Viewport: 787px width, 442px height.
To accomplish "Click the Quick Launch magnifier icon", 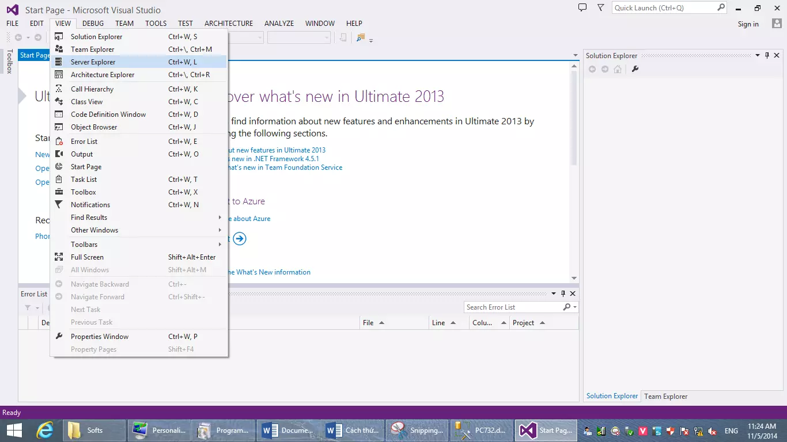I will [x=721, y=8].
